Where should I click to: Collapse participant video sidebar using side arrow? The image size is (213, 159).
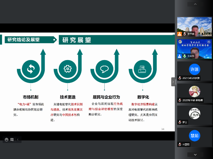[x=173, y=82]
